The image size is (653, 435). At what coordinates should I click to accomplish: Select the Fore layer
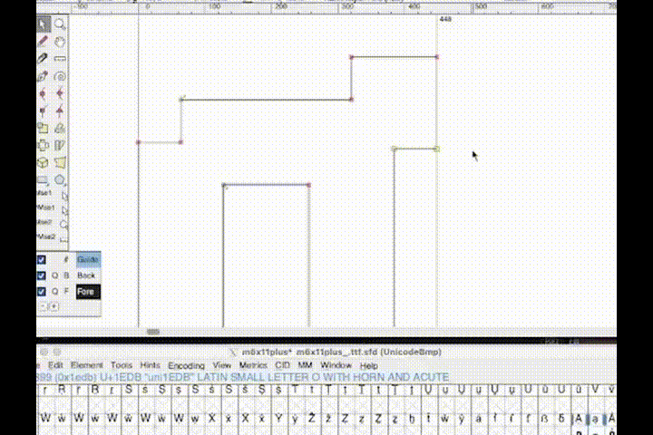tap(87, 292)
